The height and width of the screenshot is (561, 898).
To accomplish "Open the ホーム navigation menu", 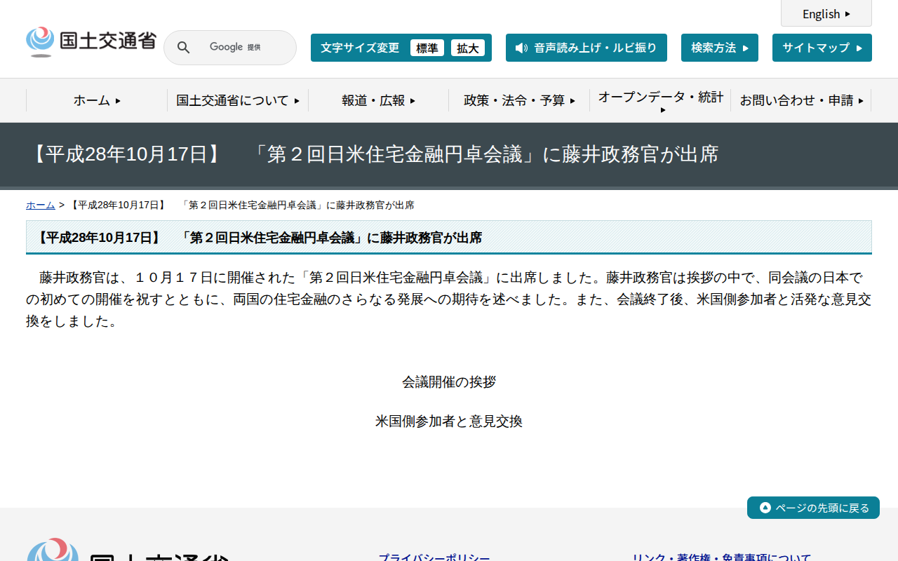I will pos(96,100).
